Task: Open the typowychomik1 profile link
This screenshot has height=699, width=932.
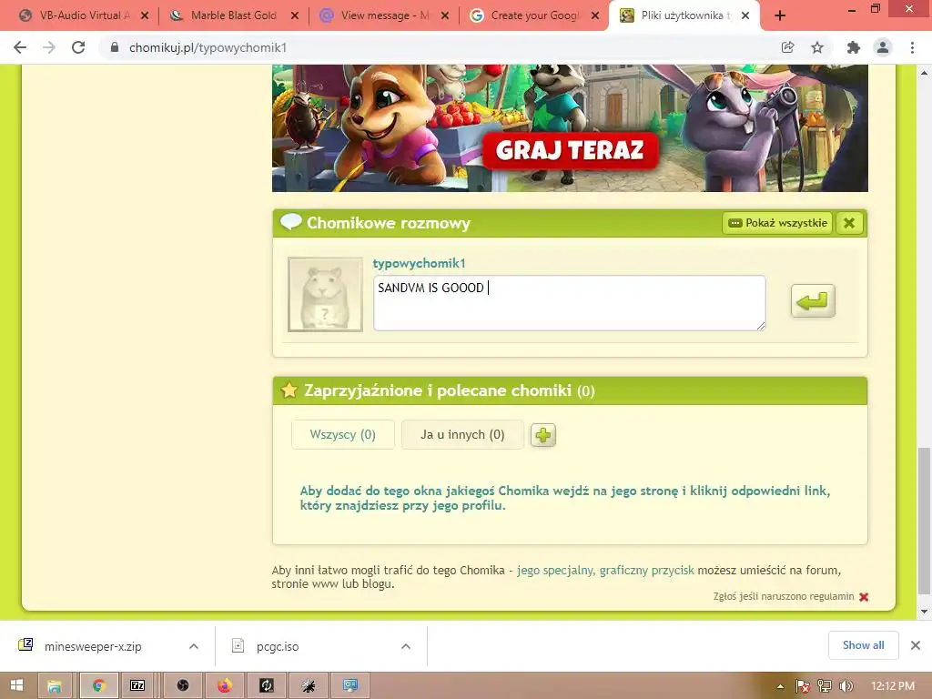Action: click(419, 263)
